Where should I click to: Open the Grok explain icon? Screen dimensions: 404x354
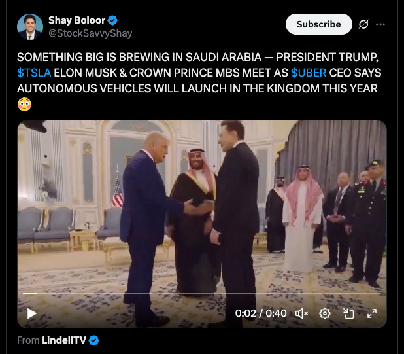(x=363, y=24)
